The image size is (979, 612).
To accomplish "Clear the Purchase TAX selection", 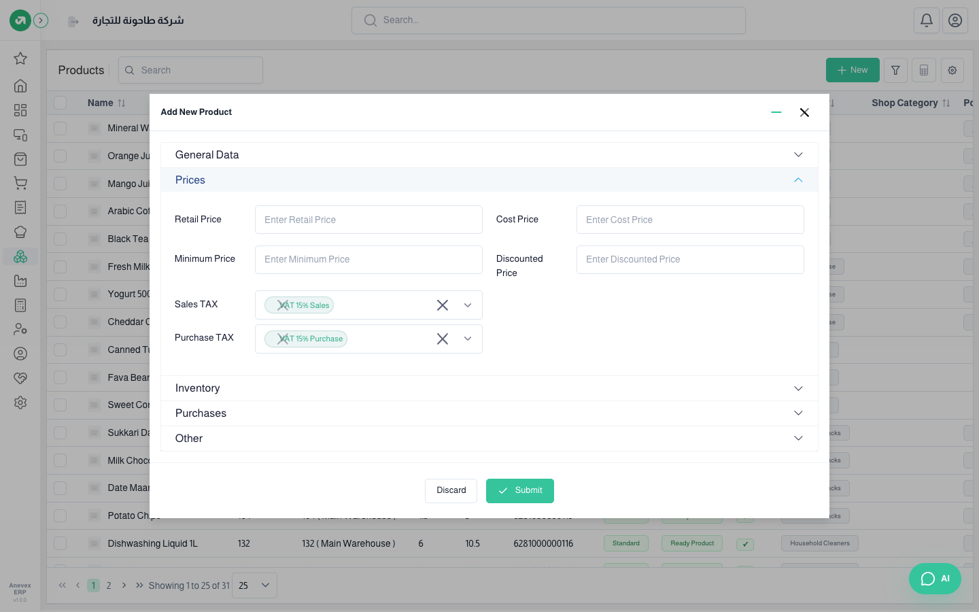I will tap(443, 339).
